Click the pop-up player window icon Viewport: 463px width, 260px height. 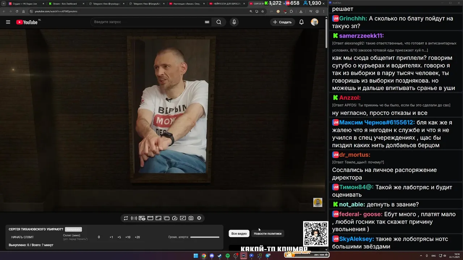166,218
